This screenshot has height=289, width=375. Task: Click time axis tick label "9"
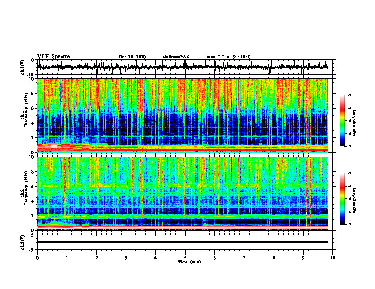303,258
